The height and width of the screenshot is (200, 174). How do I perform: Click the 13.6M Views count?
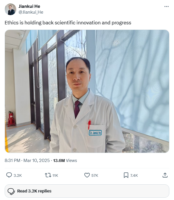65,161
